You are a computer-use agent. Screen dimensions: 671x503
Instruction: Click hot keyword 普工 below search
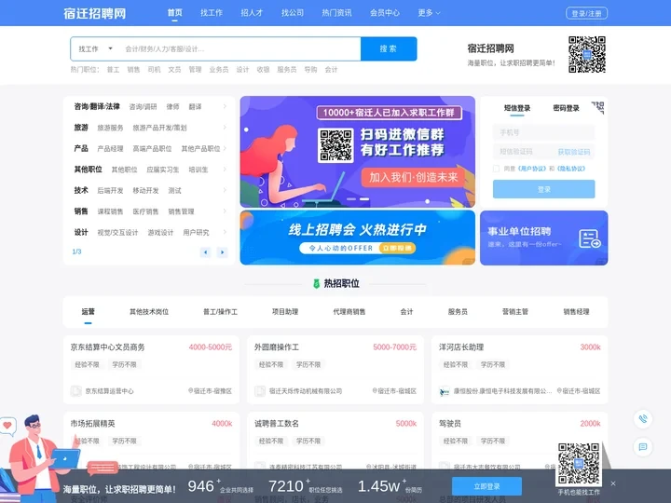[x=113, y=70]
